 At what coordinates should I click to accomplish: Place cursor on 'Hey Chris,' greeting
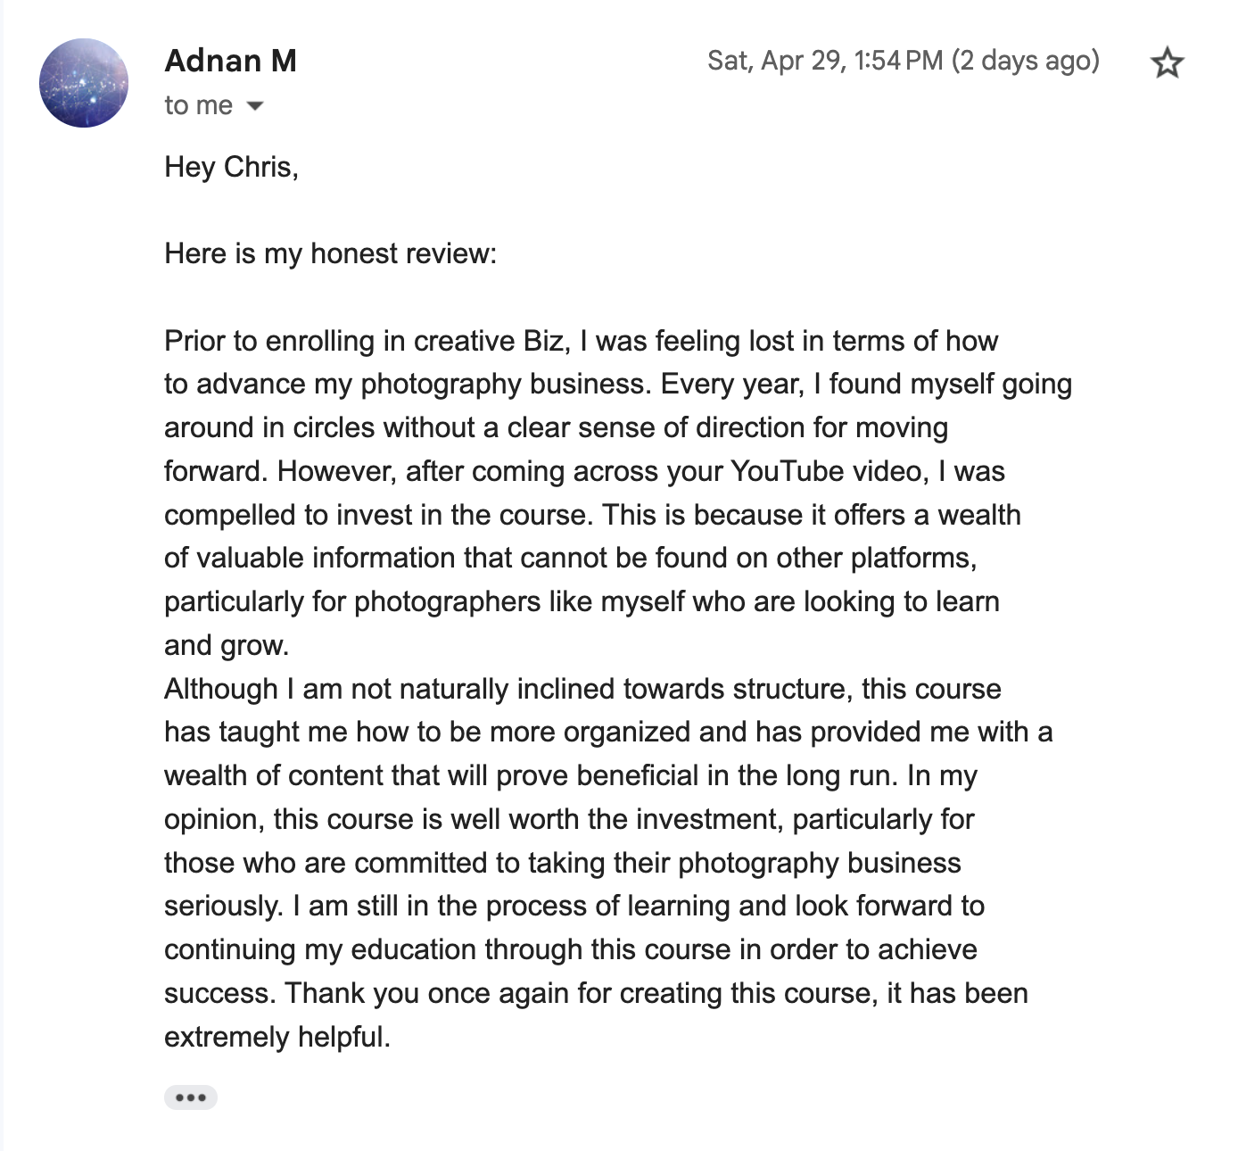tap(231, 167)
